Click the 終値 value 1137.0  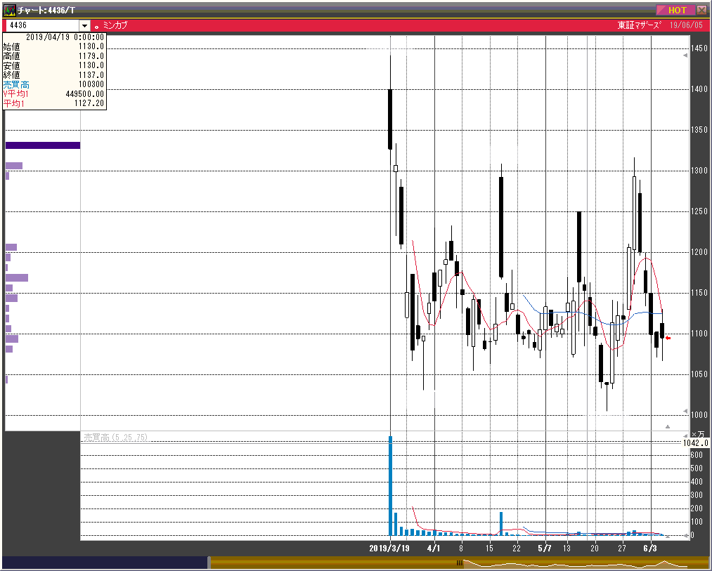point(91,75)
